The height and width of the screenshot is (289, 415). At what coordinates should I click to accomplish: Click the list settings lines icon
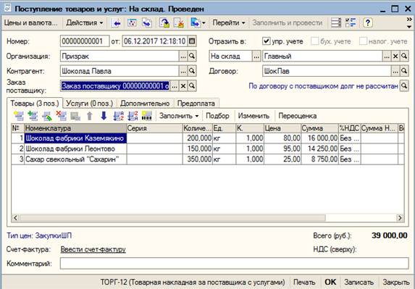point(336,22)
